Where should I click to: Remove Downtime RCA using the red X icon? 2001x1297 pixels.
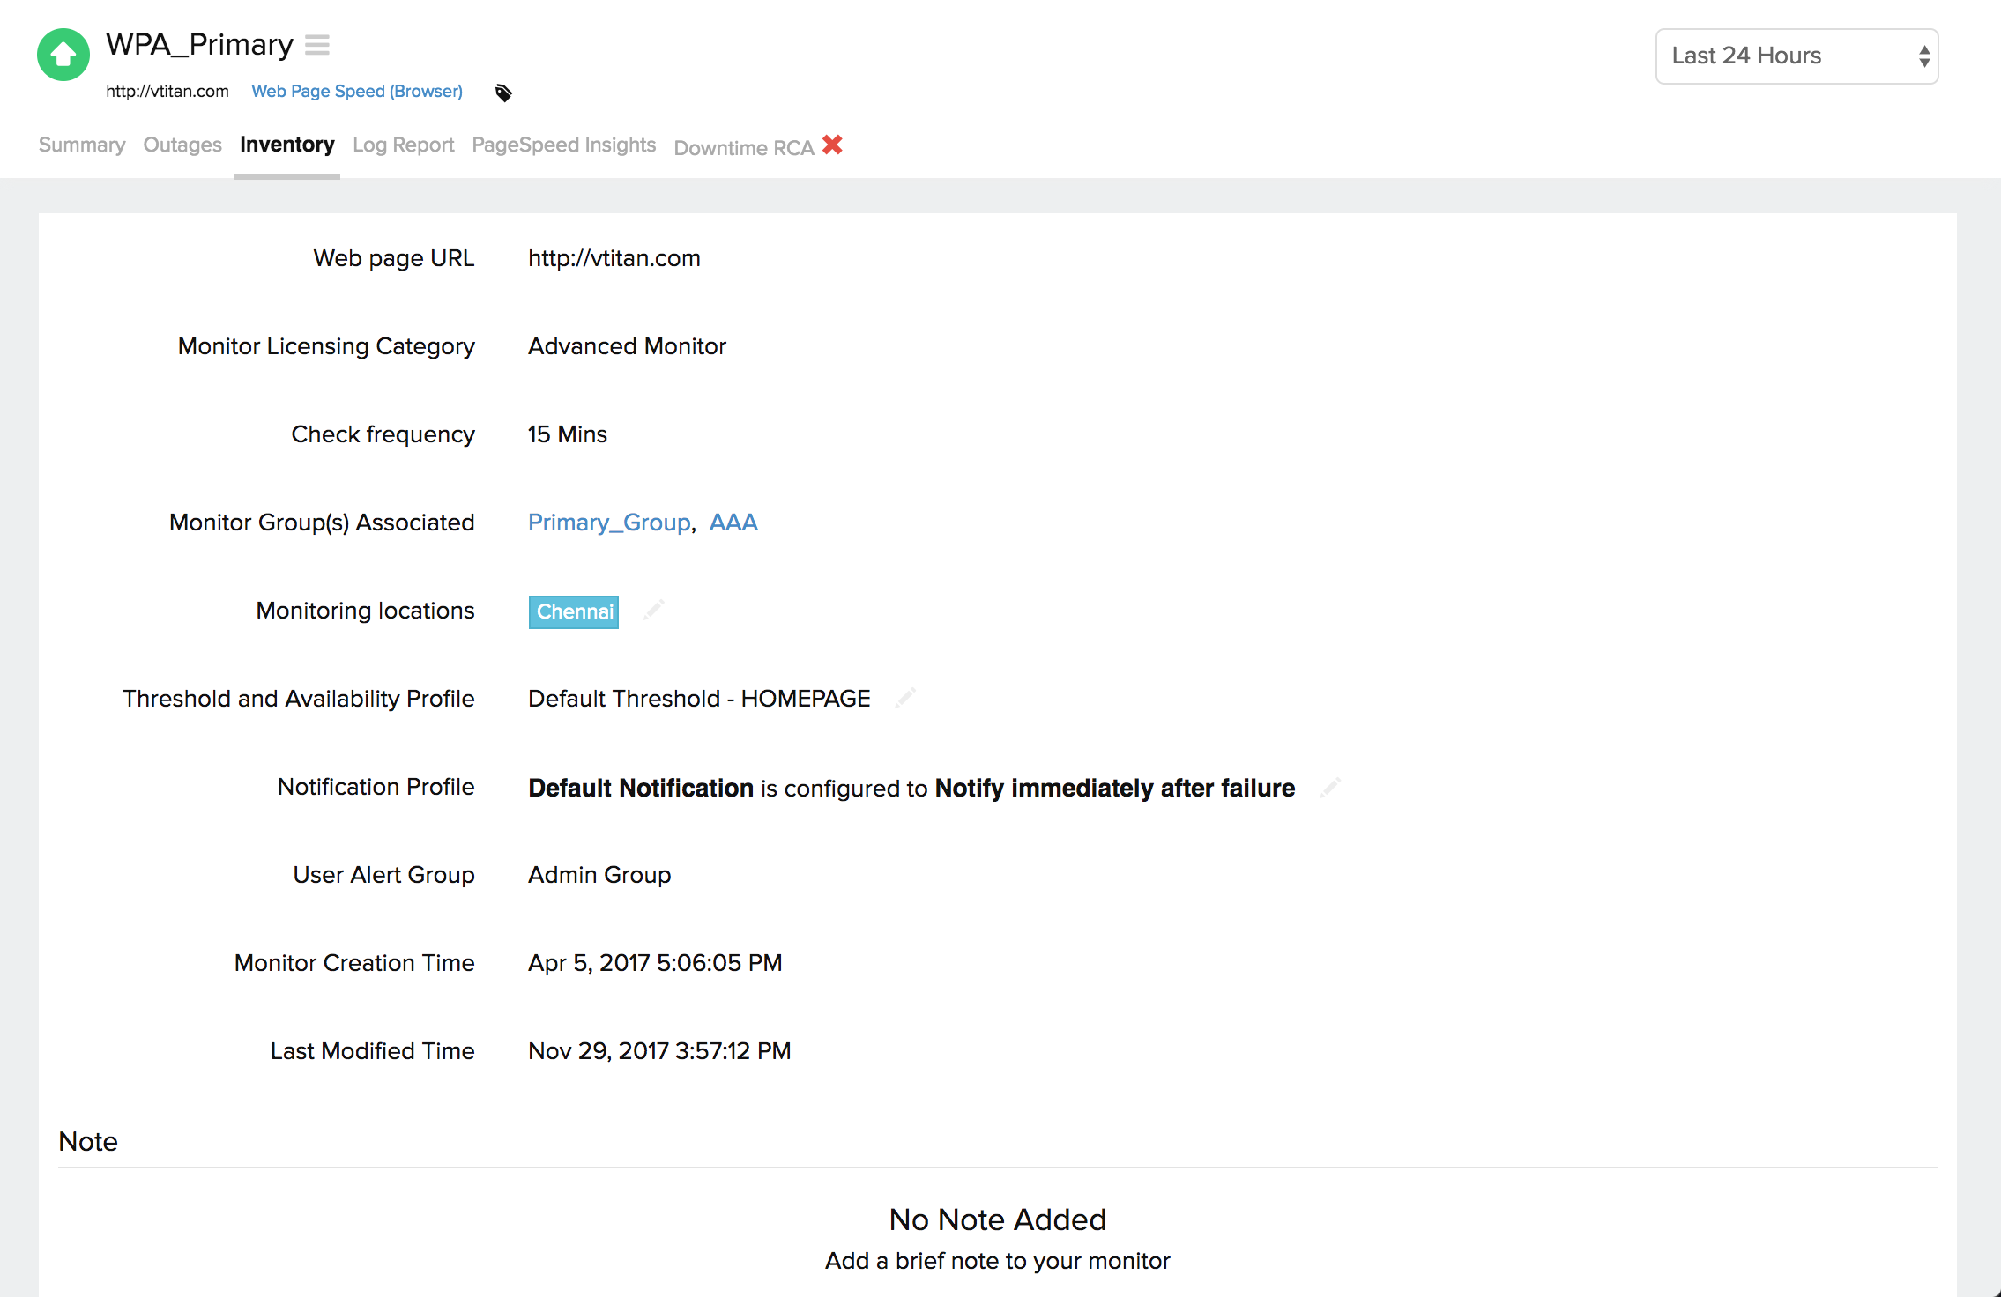click(x=831, y=145)
